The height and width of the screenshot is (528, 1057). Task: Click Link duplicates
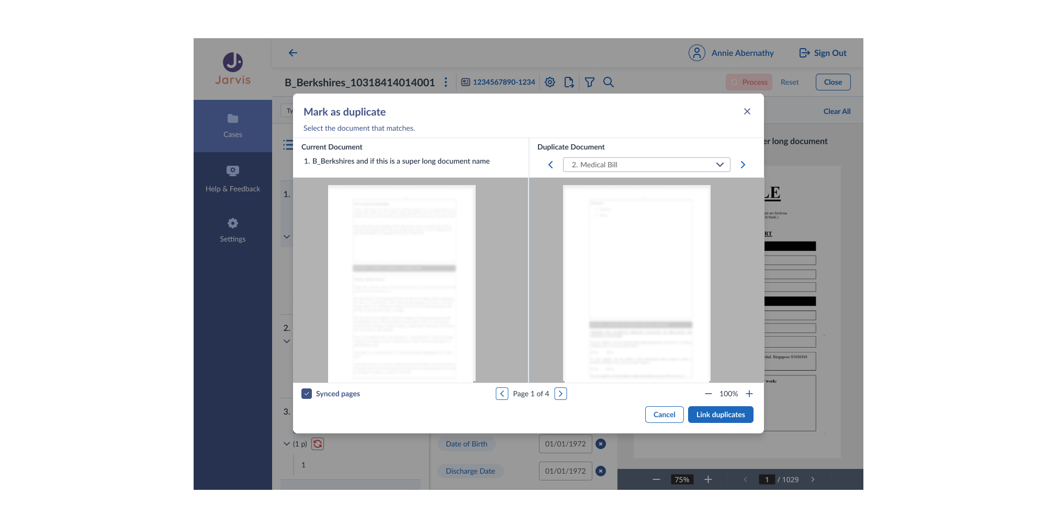[x=721, y=415]
